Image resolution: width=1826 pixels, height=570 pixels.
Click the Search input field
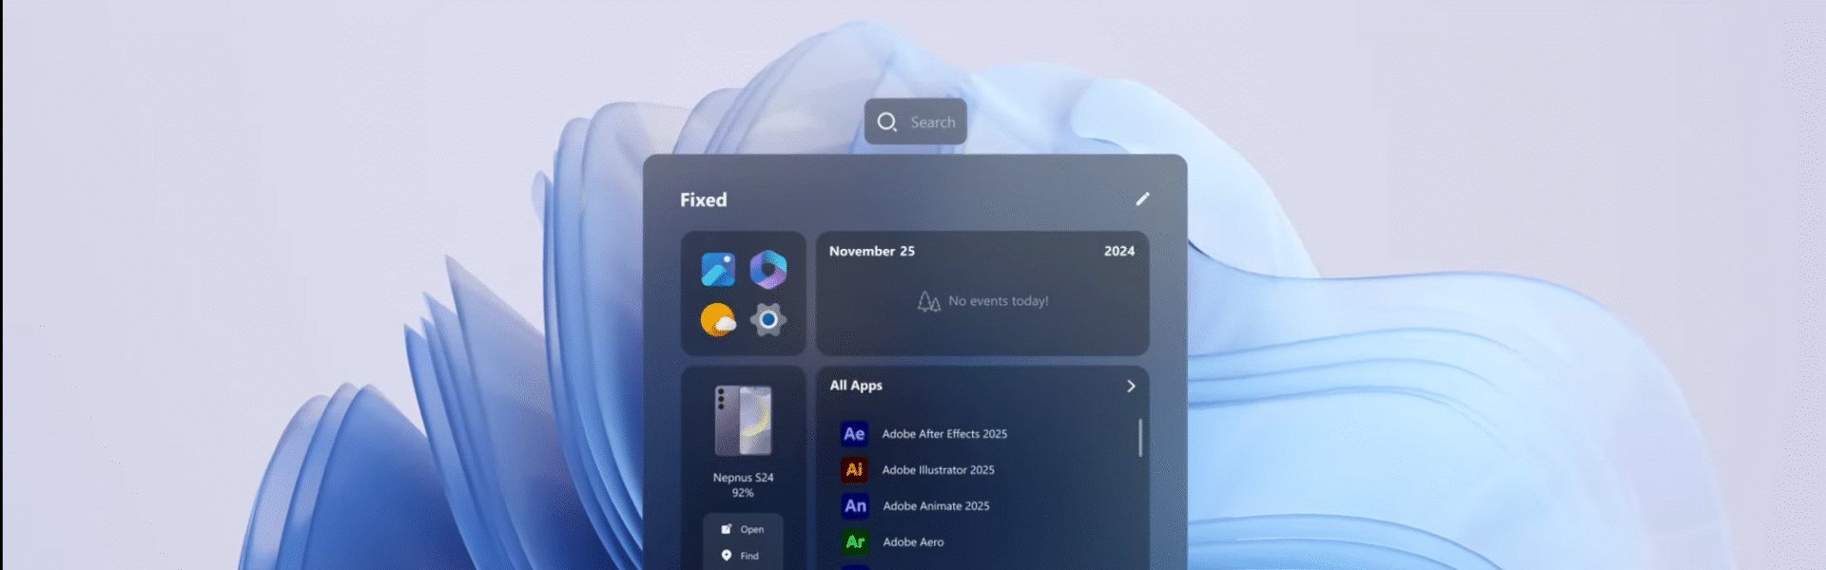(x=916, y=122)
